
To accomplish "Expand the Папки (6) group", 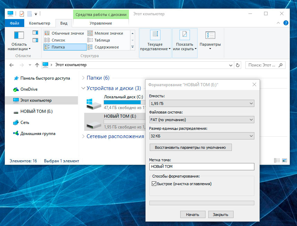I will click(83, 78).
